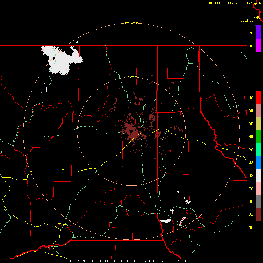263x263 pixels.
Task: Click the red HA color swatch
Action: pyautogui.click(x=258, y=98)
